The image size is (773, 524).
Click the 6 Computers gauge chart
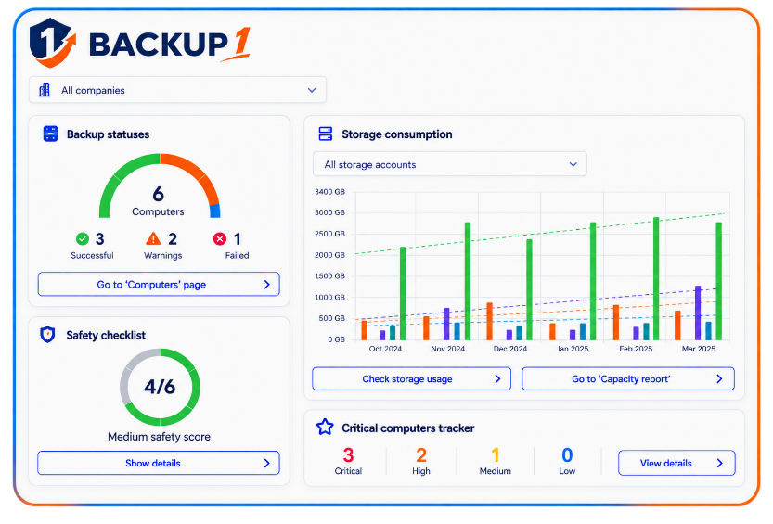[x=160, y=185]
